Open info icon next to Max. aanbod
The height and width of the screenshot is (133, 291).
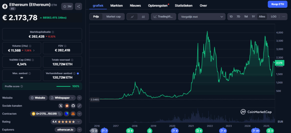click(x=30, y=73)
